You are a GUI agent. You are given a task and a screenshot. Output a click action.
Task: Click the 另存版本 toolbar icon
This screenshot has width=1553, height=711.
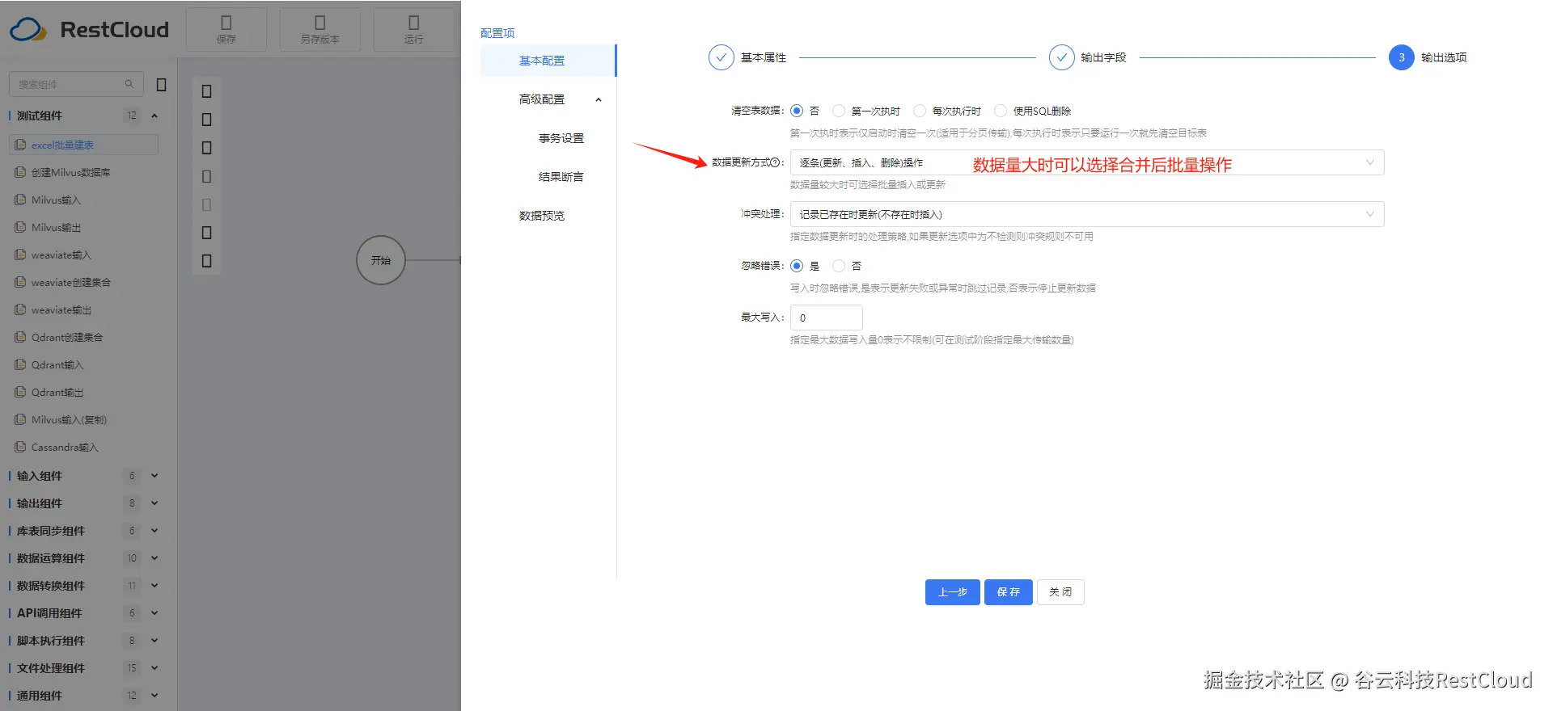(320, 23)
